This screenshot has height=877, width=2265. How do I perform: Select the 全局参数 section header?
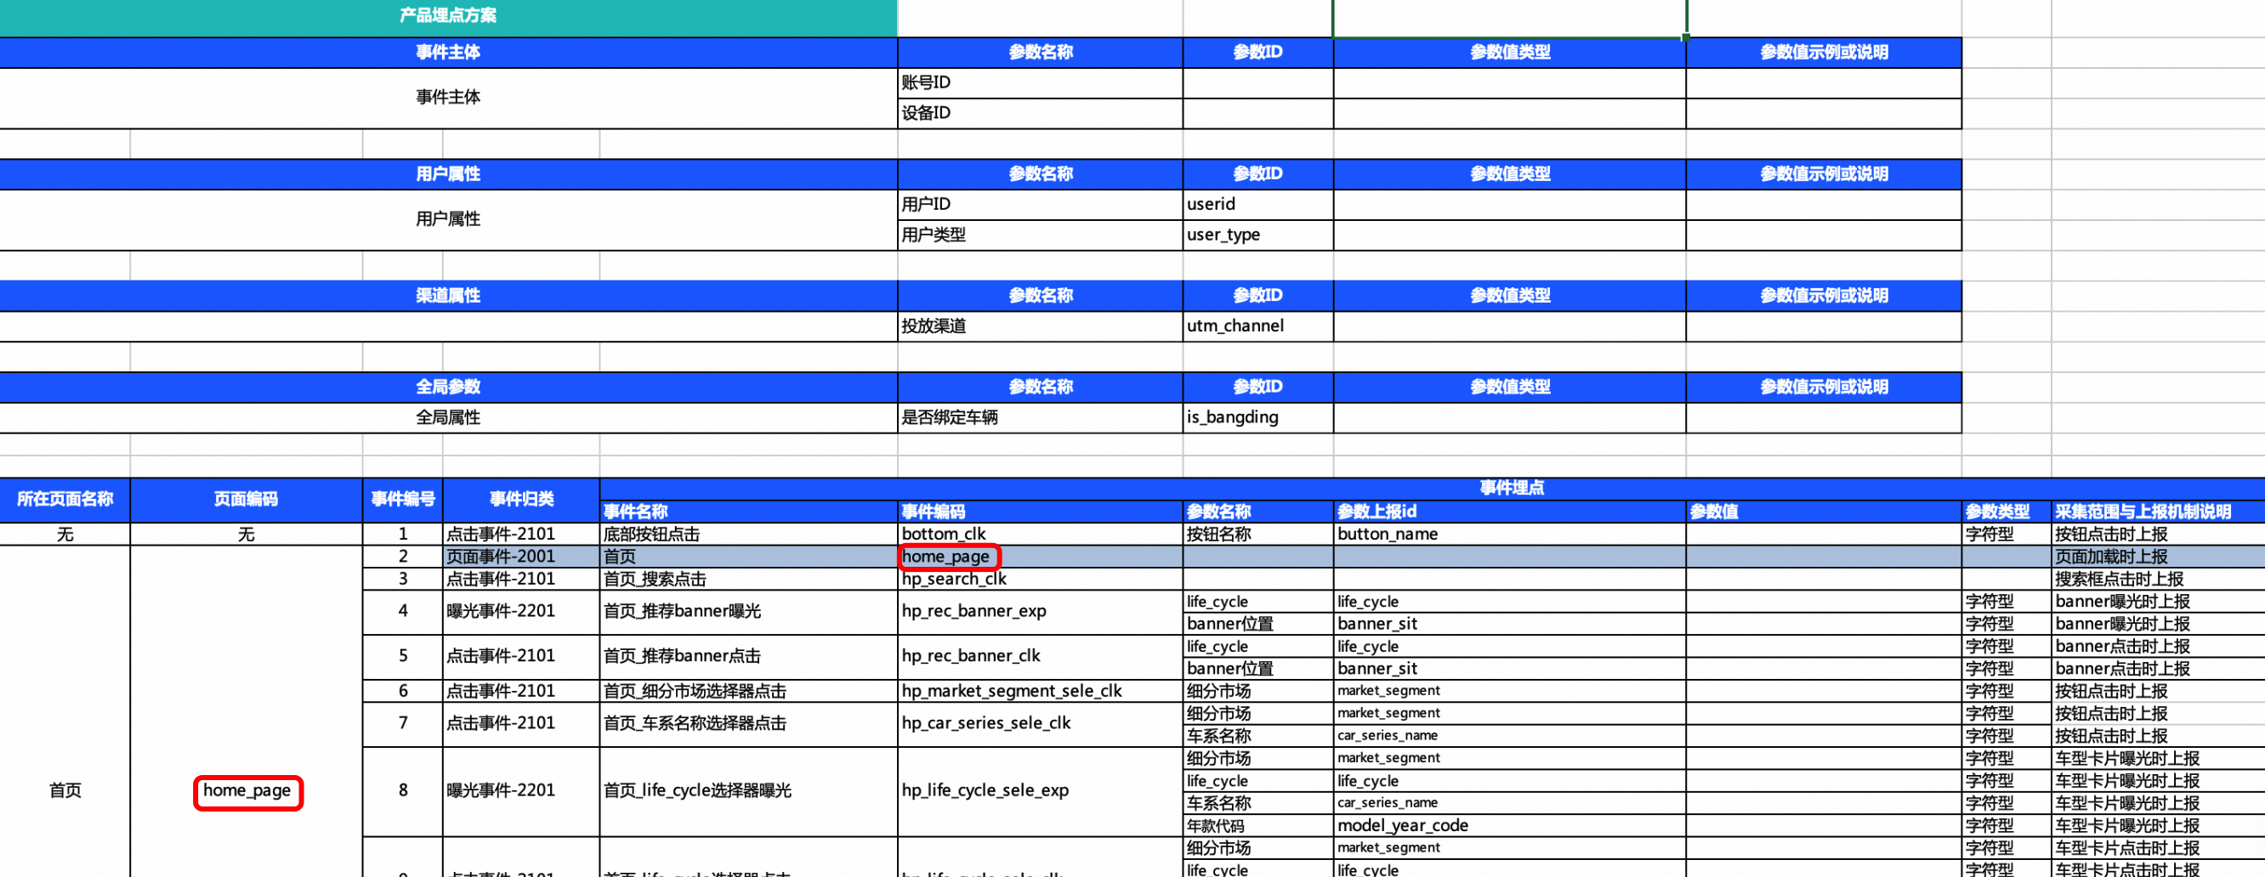coord(447,388)
